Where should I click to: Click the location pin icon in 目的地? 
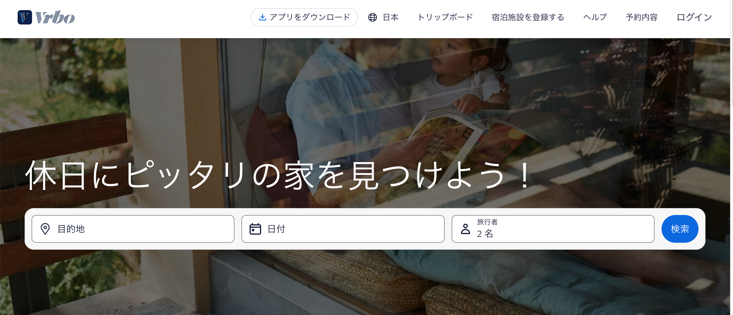45,229
